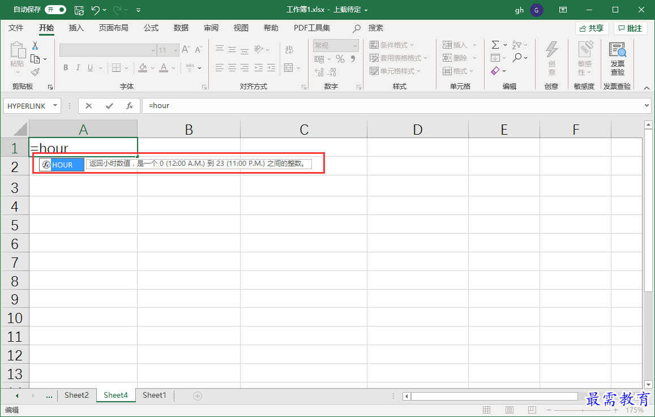Click the Enter checkmark in formula bar
This screenshot has width=655, height=417.
pyautogui.click(x=109, y=106)
